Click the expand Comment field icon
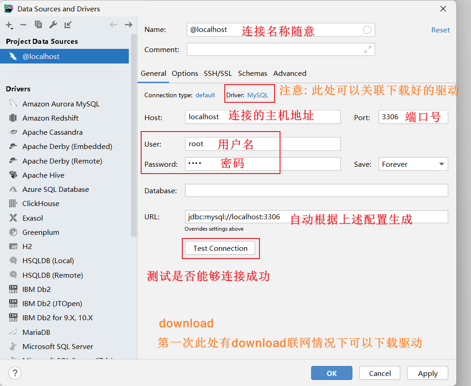Viewport: 471px width, 386px height. (368, 49)
